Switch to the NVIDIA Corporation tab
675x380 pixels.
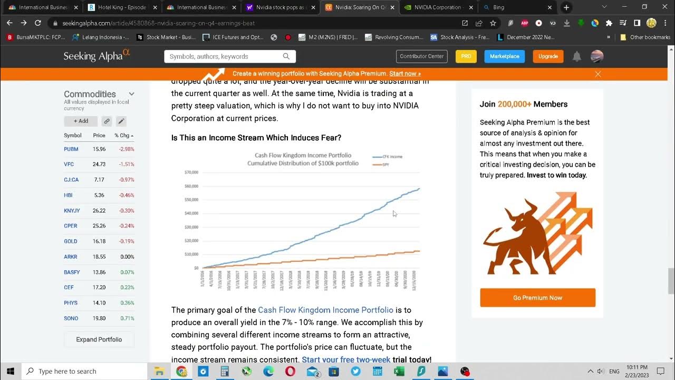point(439,7)
